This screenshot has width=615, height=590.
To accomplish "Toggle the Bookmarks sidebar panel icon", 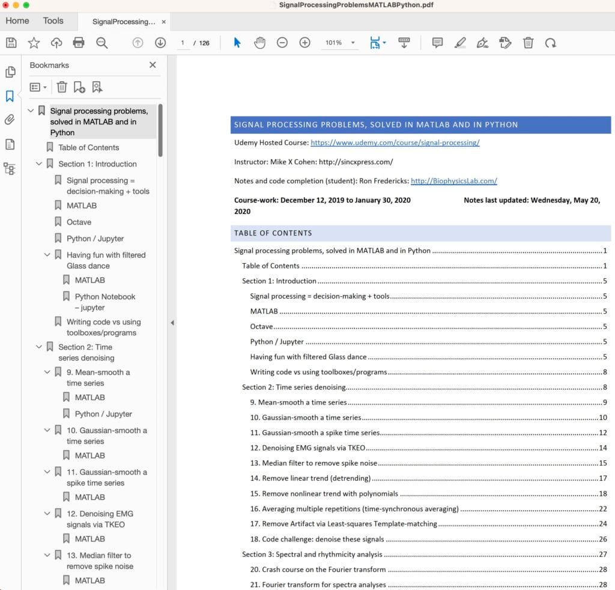I will pyautogui.click(x=10, y=96).
